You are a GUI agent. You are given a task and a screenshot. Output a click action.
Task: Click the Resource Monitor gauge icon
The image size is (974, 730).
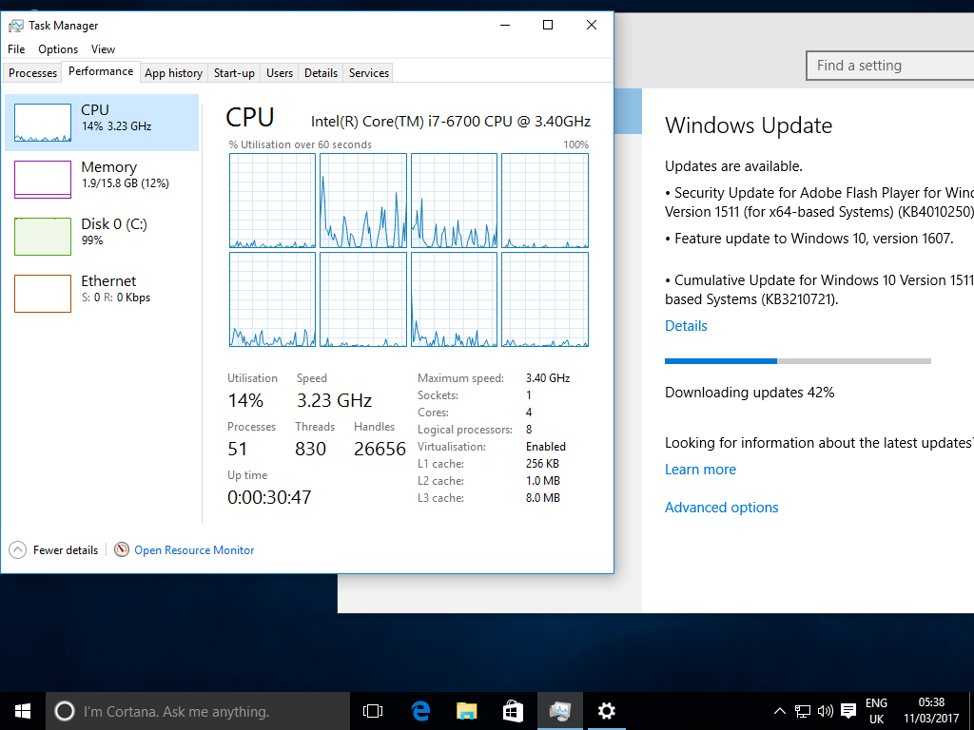(x=122, y=549)
